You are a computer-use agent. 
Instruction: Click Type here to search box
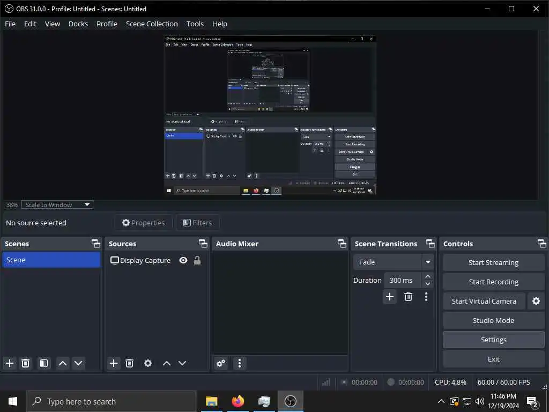click(112, 401)
